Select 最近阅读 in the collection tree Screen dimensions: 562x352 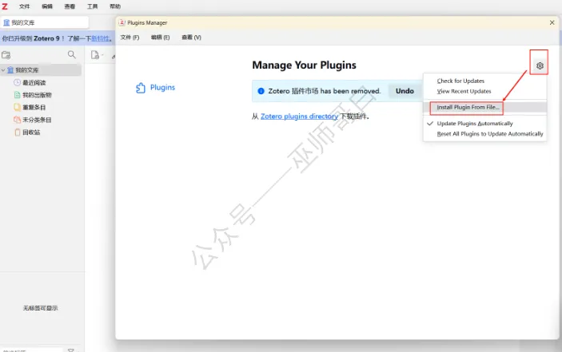pos(34,83)
